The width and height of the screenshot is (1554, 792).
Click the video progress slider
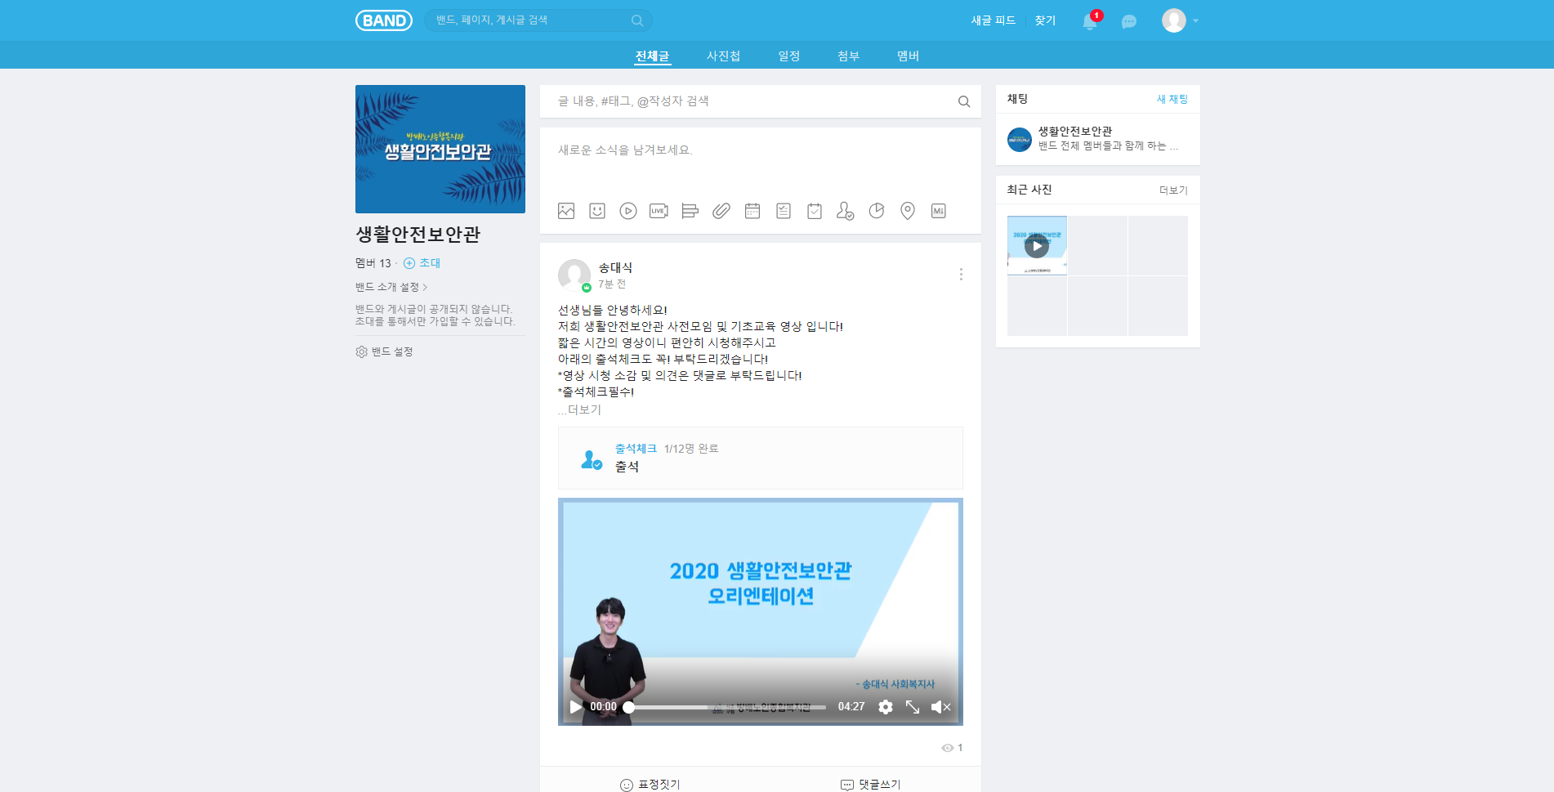point(727,707)
